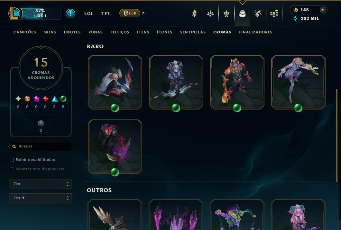Image resolution: width=341 pixels, height=230 pixels.
Task: Click the plus icon next to 145 RP
Action: pyautogui.click(x=323, y=10)
